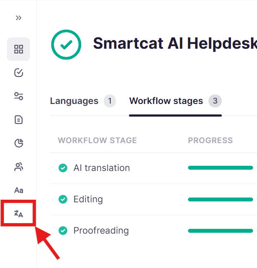Open the reports pie chart icon

click(x=18, y=143)
